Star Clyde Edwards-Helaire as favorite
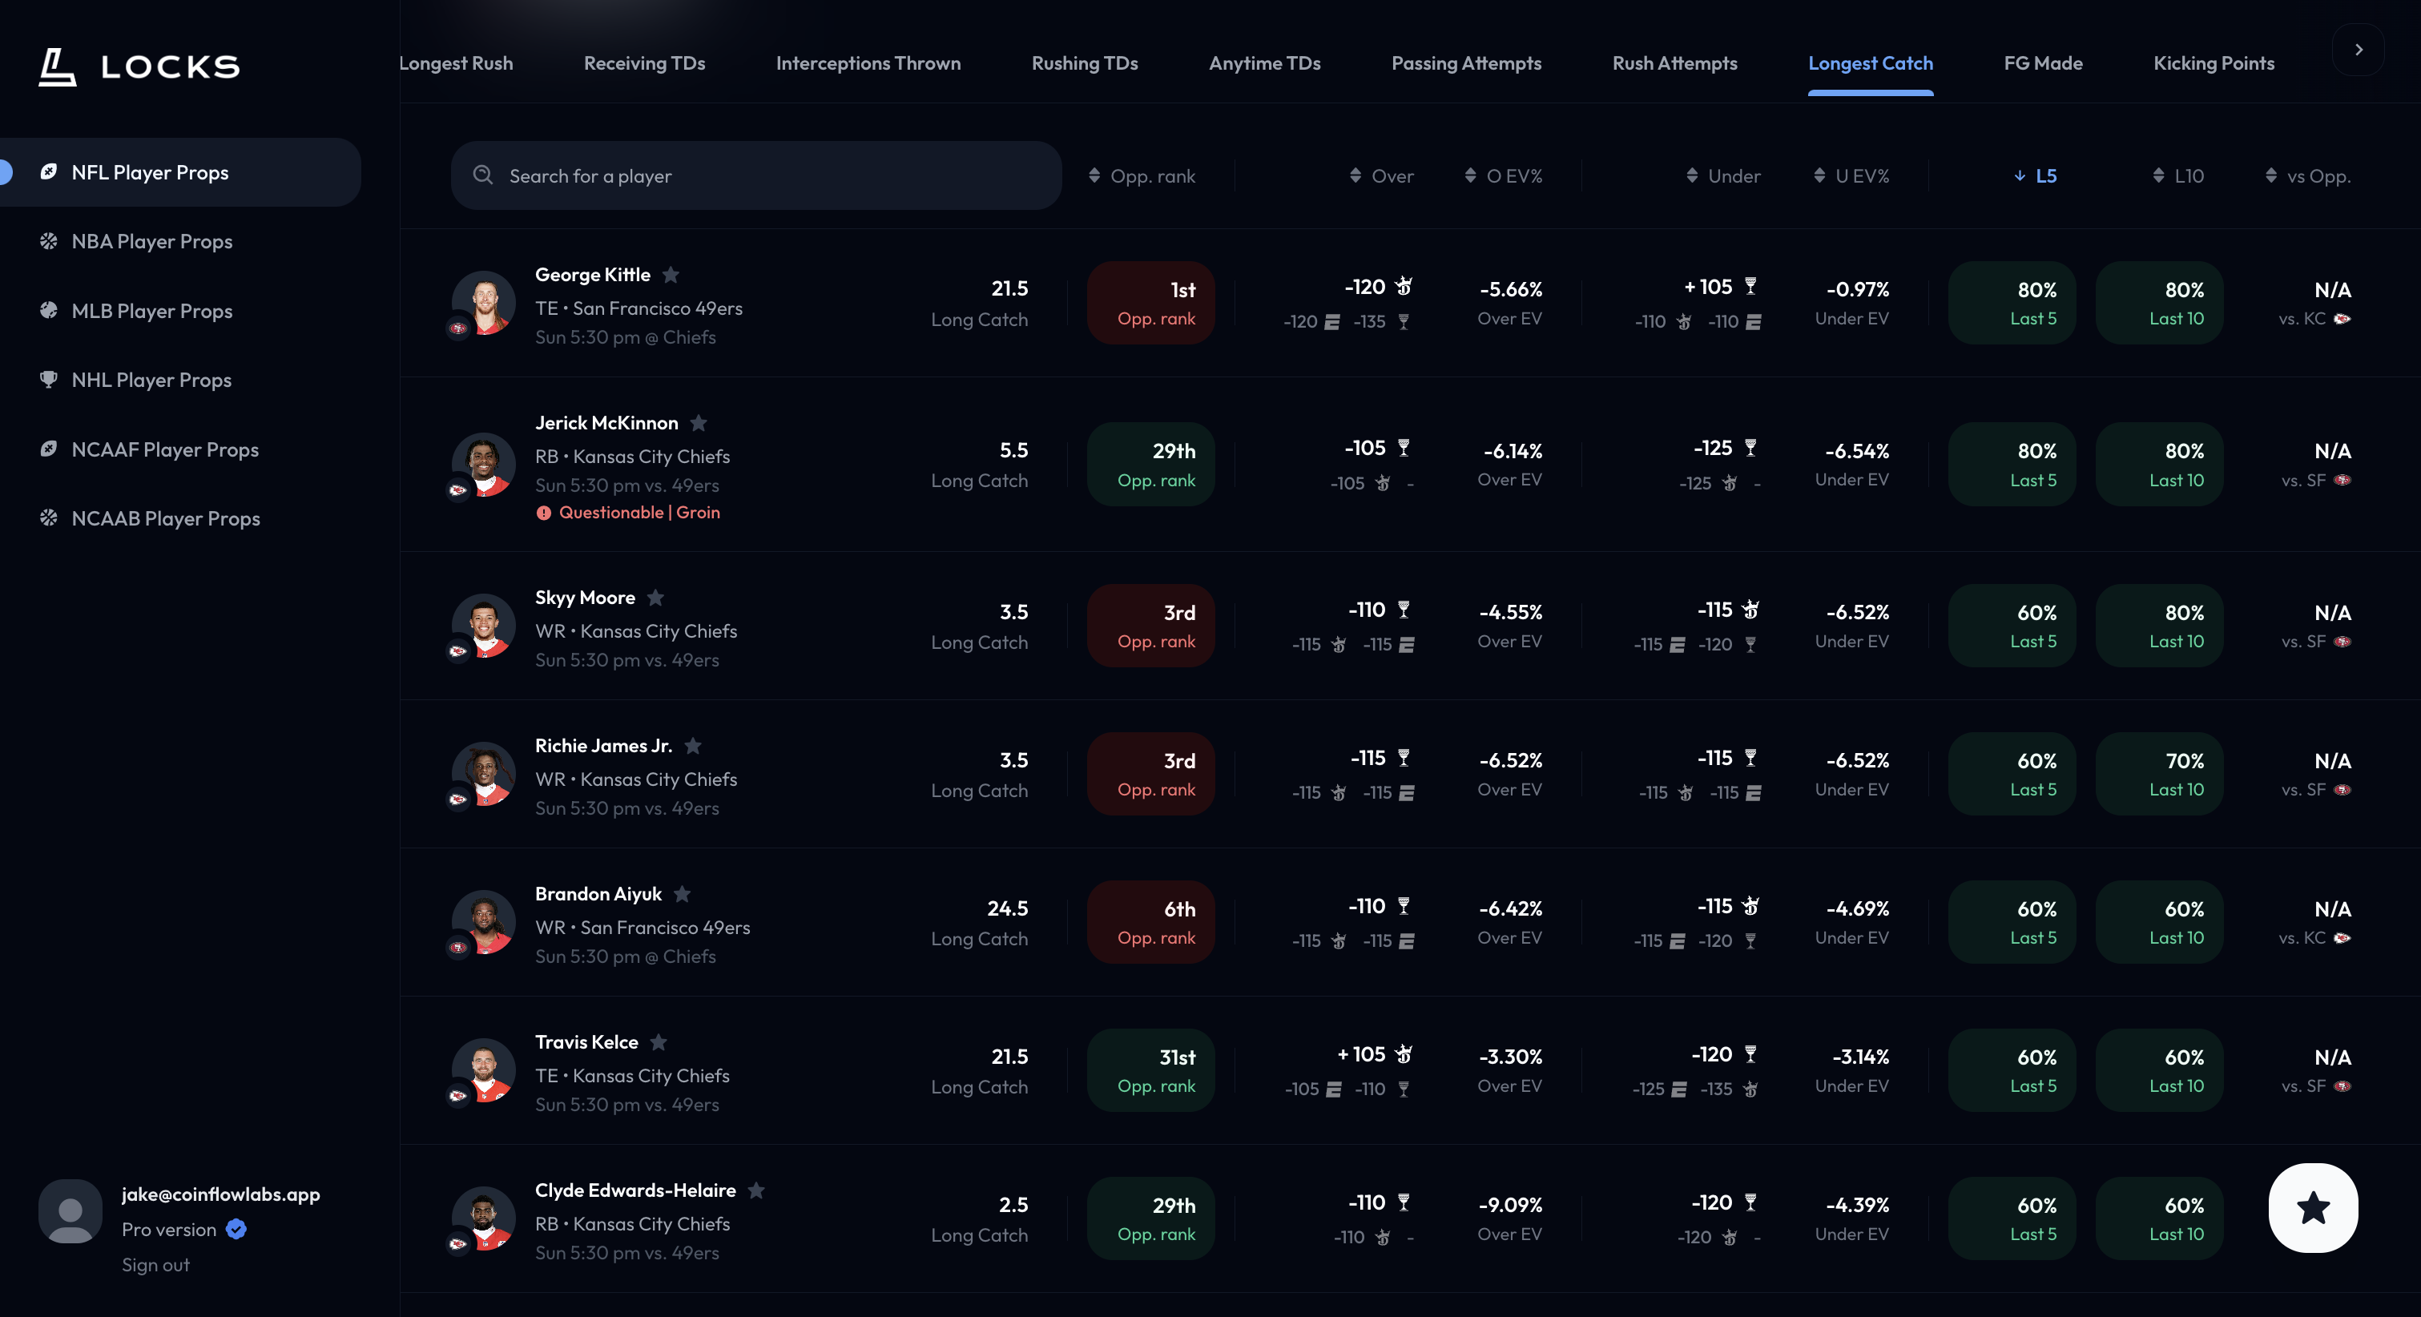Image resolution: width=2421 pixels, height=1317 pixels. tap(756, 1190)
